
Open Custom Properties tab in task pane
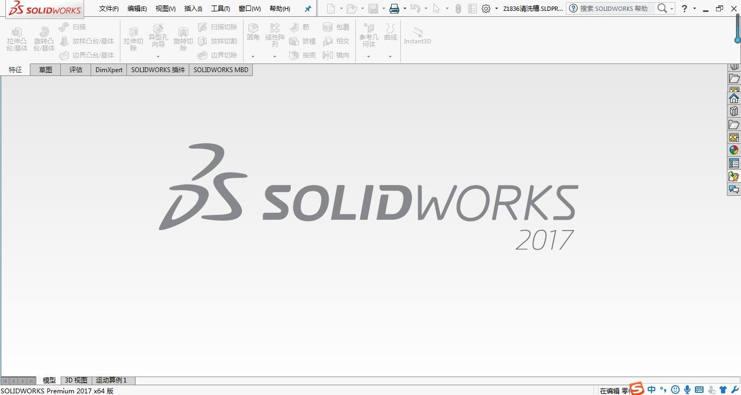pos(734,163)
